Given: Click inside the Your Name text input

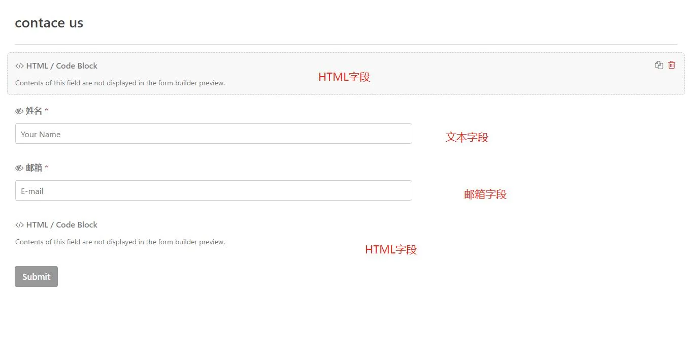Looking at the screenshot, I should click(x=213, y=134).
